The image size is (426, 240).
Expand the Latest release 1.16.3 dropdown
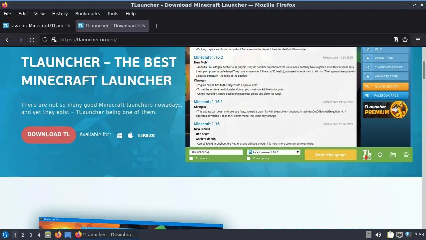pos(274,152)
